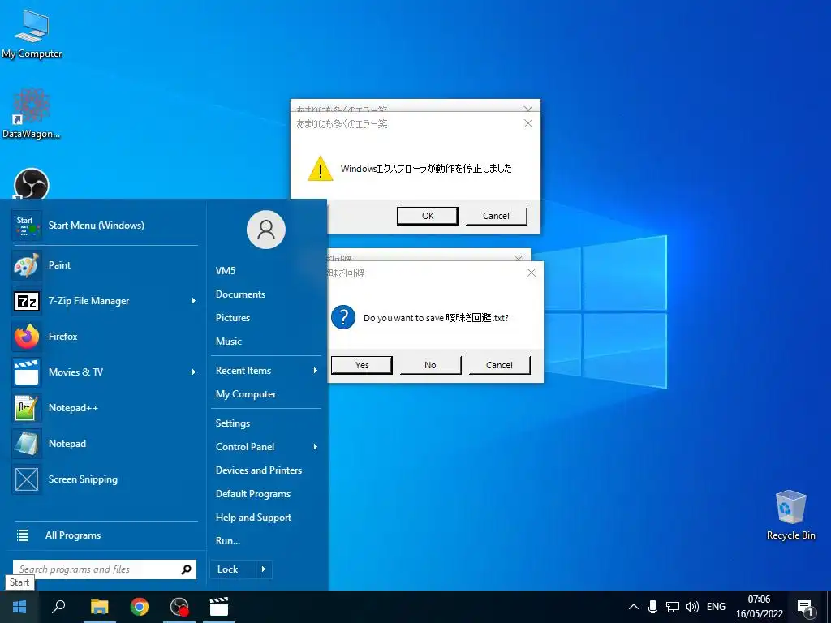Expand Movies & TV submenu arrow
This screenshot has height=623, width=831.
pyautogui.click(x=193, y=372)
